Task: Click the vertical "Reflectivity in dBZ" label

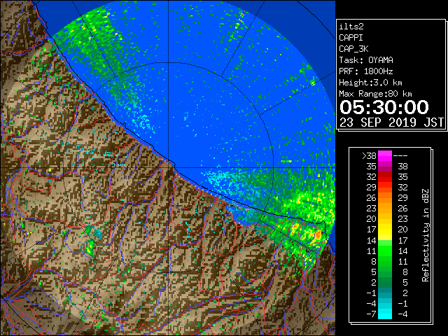Action: point(425,235)
